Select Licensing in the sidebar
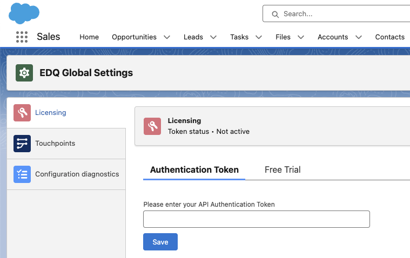410x258 pixels. point(66,113)
